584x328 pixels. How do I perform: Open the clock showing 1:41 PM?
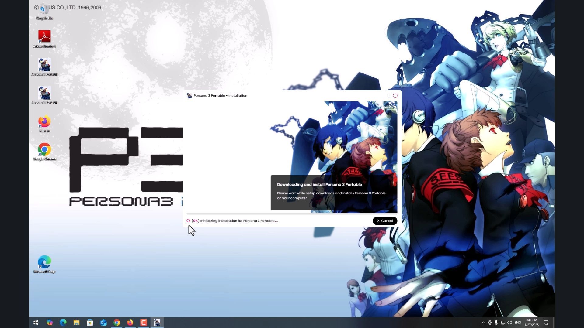pos(531,323)
